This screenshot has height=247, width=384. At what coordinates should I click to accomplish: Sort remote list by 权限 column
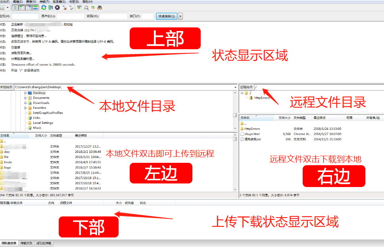pos(355,118)
